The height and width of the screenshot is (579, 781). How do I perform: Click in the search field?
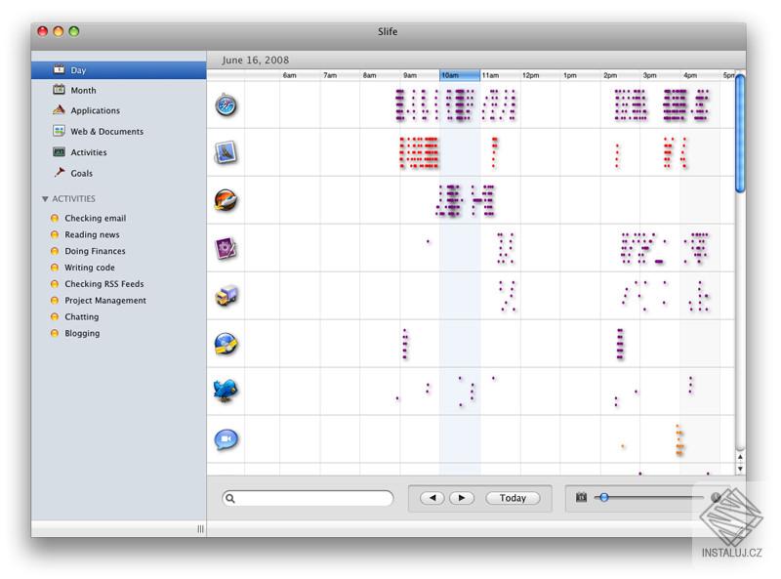click(308, 498)
